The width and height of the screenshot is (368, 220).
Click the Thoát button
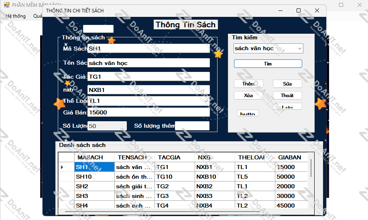tap(287, 95)
